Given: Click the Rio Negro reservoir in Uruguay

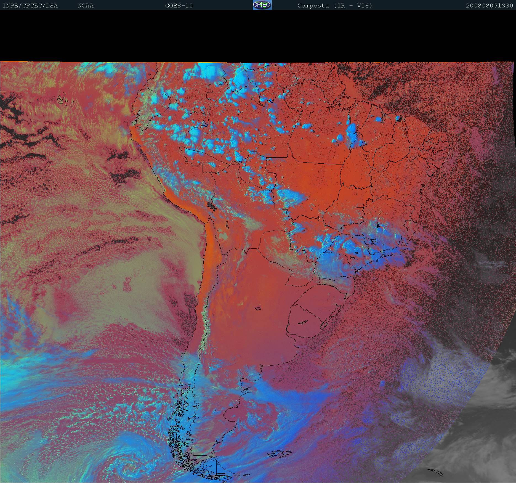Looking at the screenshot, I should click(x=302, y=322).
